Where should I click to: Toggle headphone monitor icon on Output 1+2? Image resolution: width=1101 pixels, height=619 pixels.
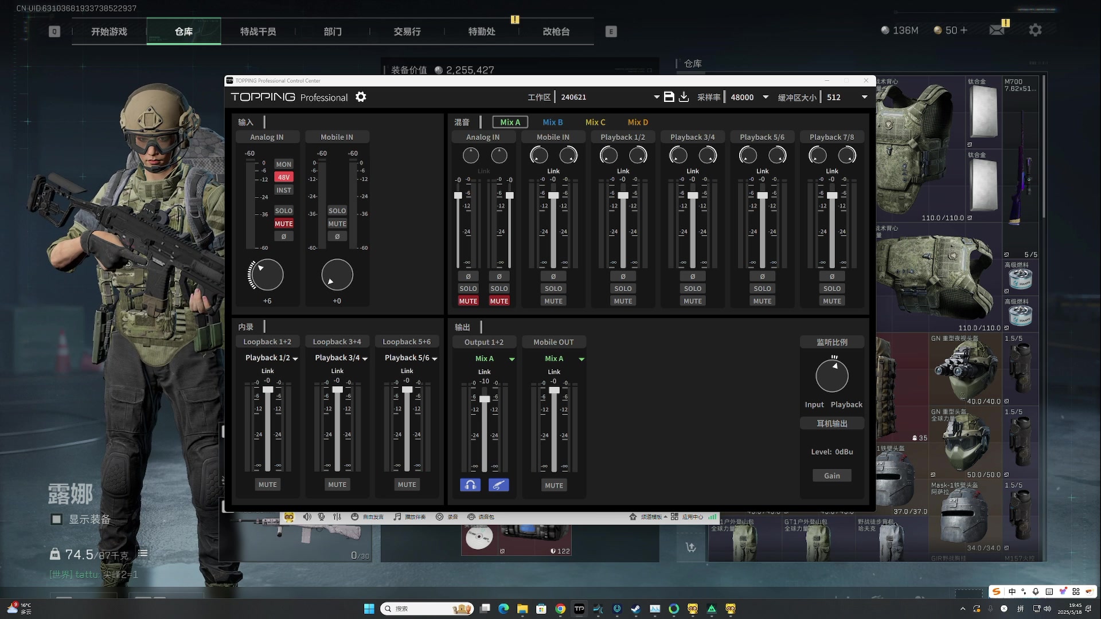470,485
